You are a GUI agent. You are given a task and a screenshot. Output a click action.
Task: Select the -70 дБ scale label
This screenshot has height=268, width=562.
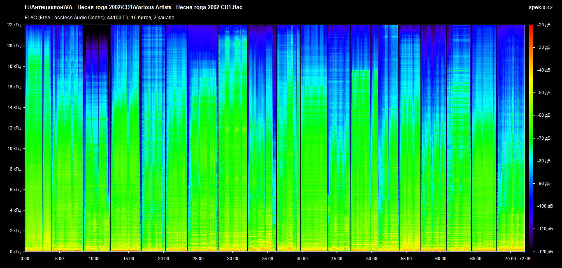coord(543,138)
